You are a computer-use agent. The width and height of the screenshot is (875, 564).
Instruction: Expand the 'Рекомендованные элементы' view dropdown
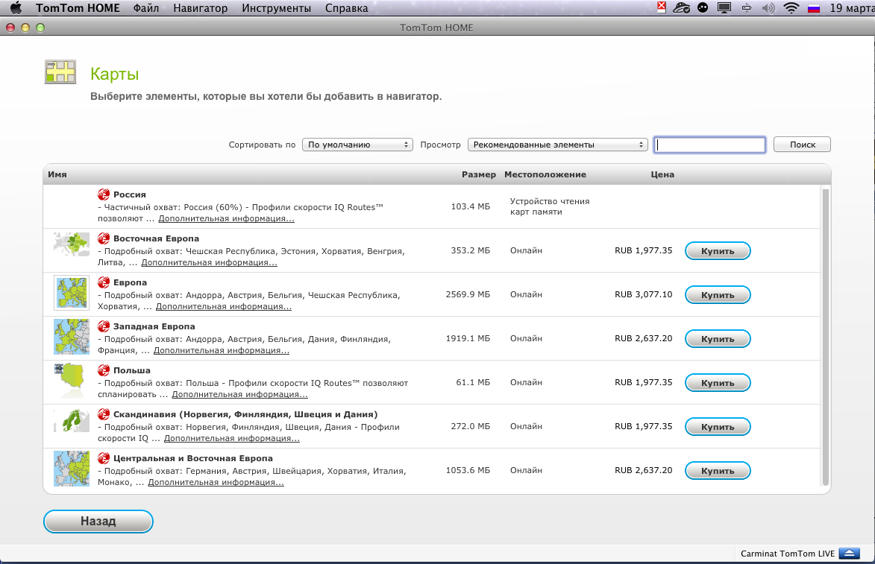coord(557,145)
